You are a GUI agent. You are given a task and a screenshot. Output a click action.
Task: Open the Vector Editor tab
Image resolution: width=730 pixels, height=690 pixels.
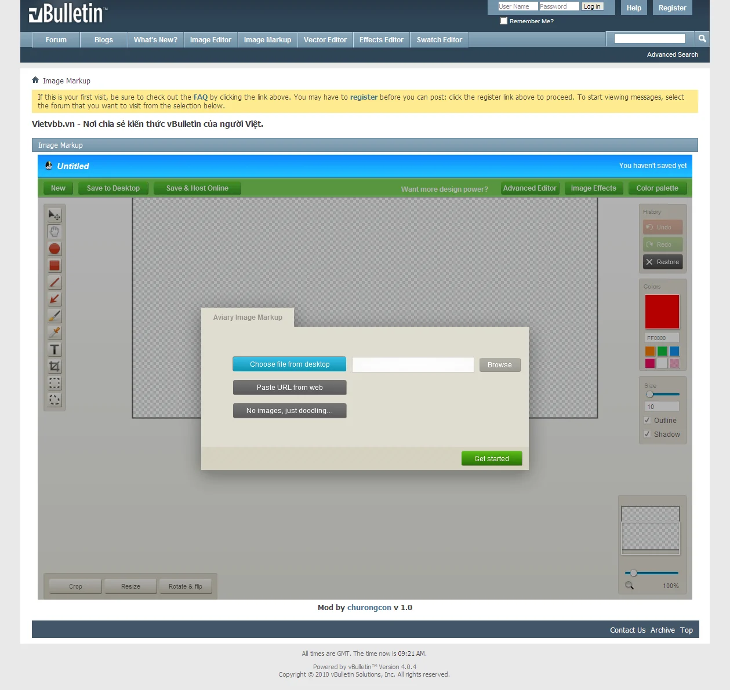325,40
